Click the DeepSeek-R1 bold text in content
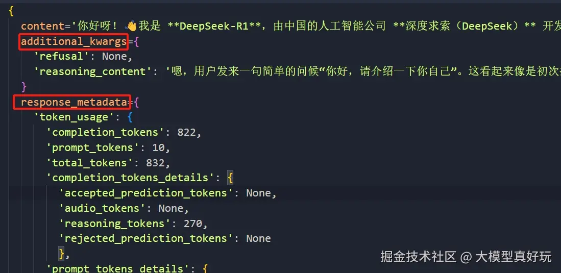The width and height of the screenshot is (561, 273). tap(214, 27)
